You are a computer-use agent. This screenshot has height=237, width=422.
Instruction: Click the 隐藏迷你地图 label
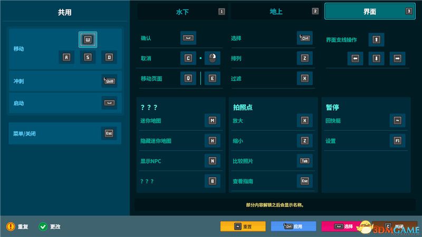click(x=156, y=141)
